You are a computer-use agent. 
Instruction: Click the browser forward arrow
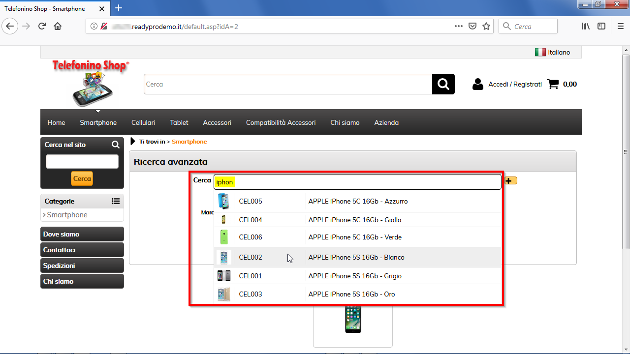(26, 27)
